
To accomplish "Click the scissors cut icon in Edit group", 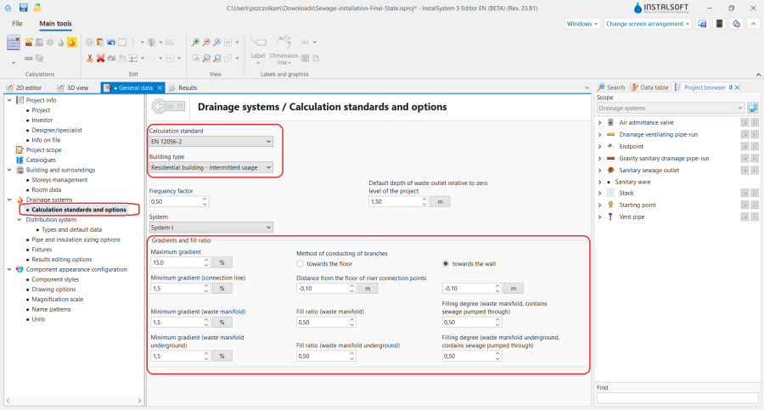I will tap(90, 58).
